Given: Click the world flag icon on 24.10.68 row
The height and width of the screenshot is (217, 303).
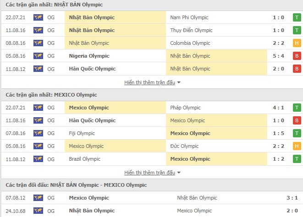Looking at the screenshot, I should [x=38, y=211].
